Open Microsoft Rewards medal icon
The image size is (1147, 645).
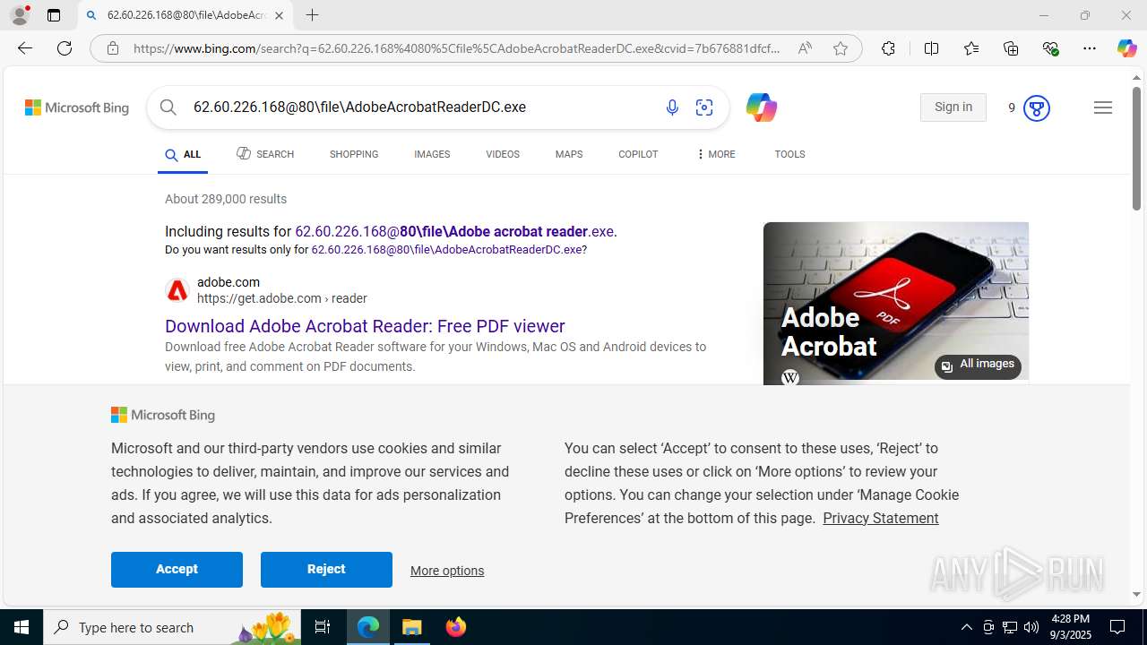(1036, 108)
